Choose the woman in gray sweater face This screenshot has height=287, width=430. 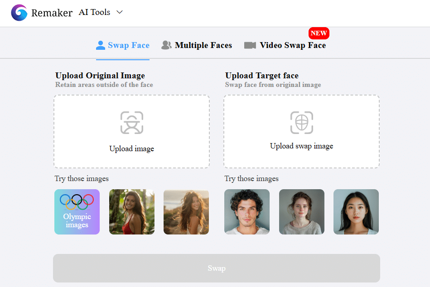coord(302,212)
